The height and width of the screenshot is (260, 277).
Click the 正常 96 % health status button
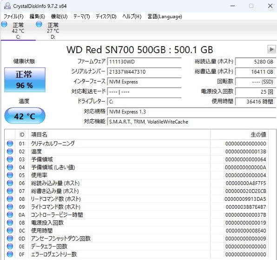[25, 80]
